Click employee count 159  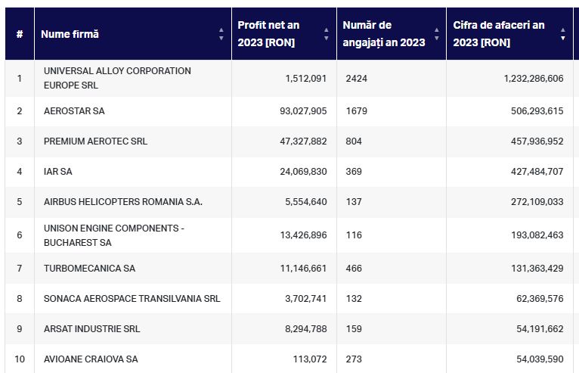[x=354, y=329]
